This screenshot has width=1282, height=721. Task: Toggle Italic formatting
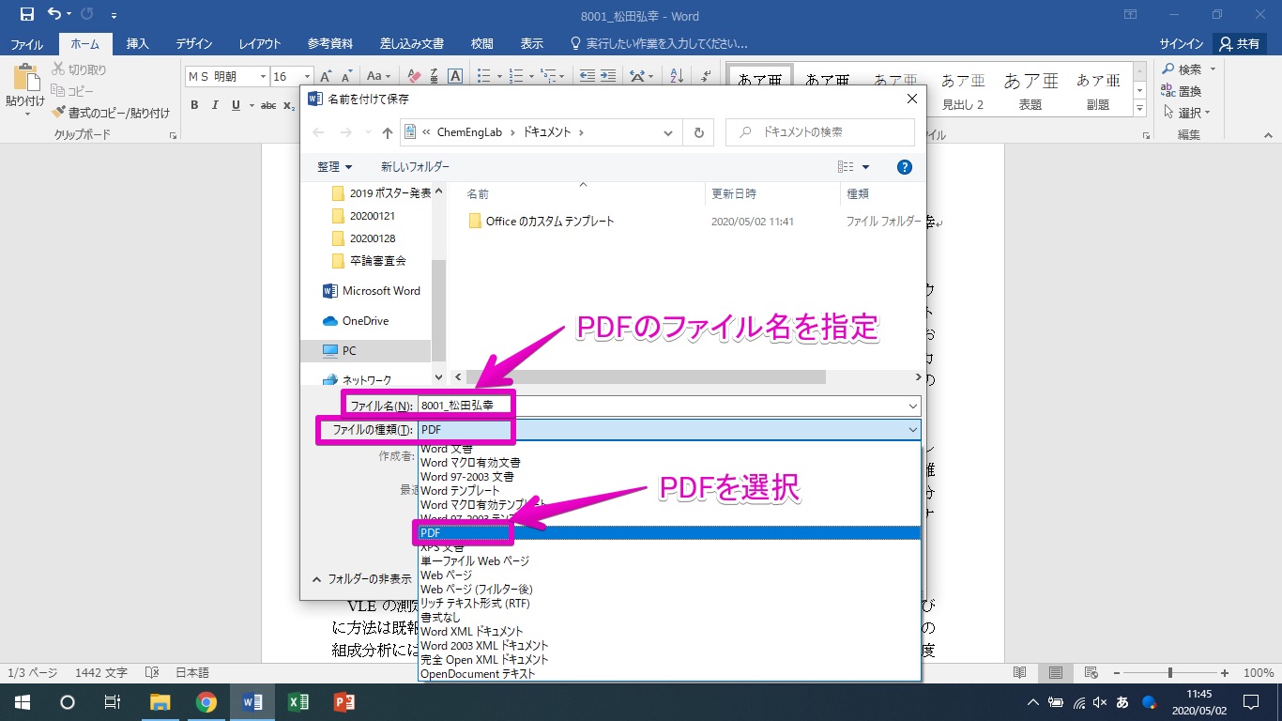tap(215, 105)
